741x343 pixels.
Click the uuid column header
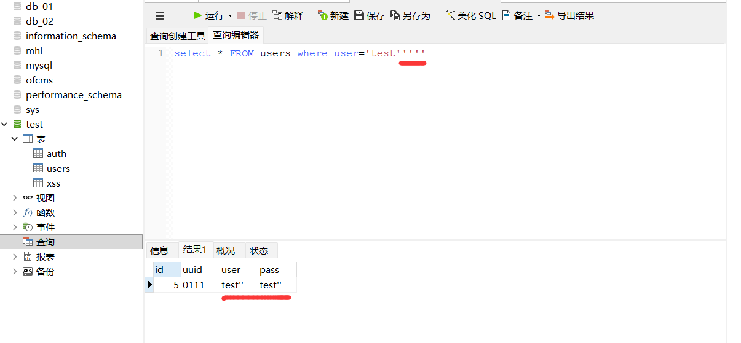click(x=200, y=269)
